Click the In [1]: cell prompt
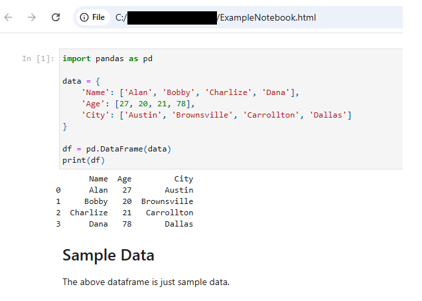422x301 pixels. coord(38,58)
